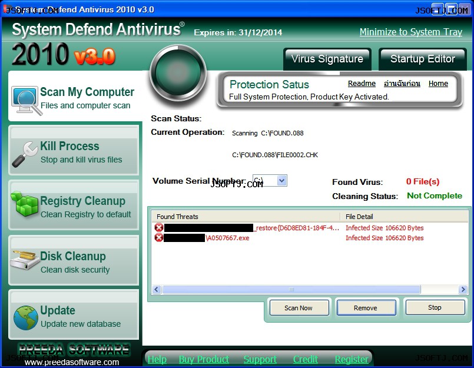The width and height of the screenshot is (474, 368).
Task: Click the threat list left scroll arrow
Action: 156,289
